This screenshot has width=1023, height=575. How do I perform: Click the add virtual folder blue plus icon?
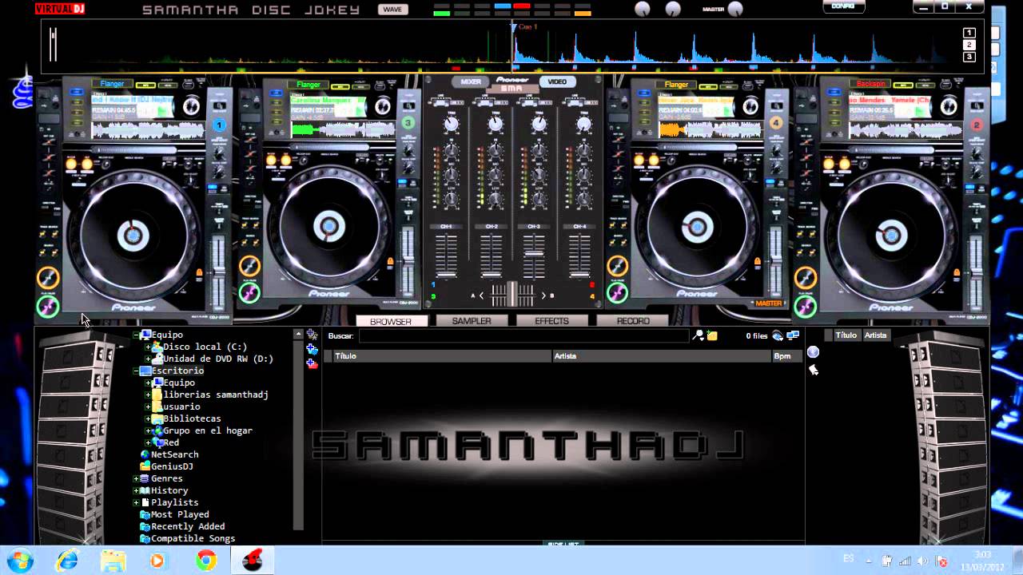click(x=312, y=349)
